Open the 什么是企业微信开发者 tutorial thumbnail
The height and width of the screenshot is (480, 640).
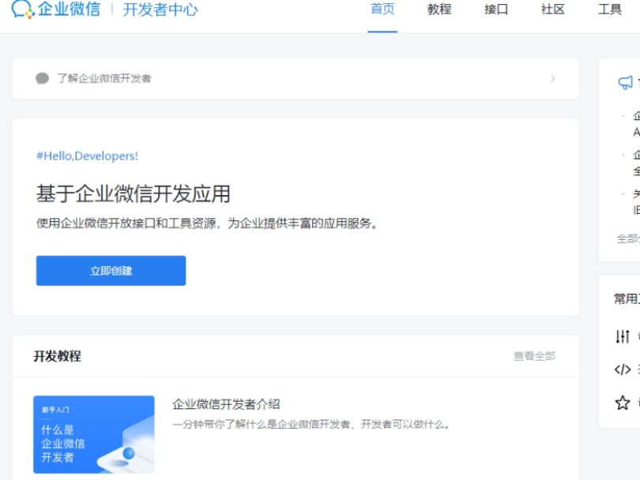click(x=94, y=434)
